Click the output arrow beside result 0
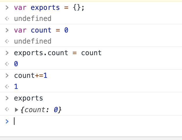This screenshot has width=182, height=140. (7, 64)
